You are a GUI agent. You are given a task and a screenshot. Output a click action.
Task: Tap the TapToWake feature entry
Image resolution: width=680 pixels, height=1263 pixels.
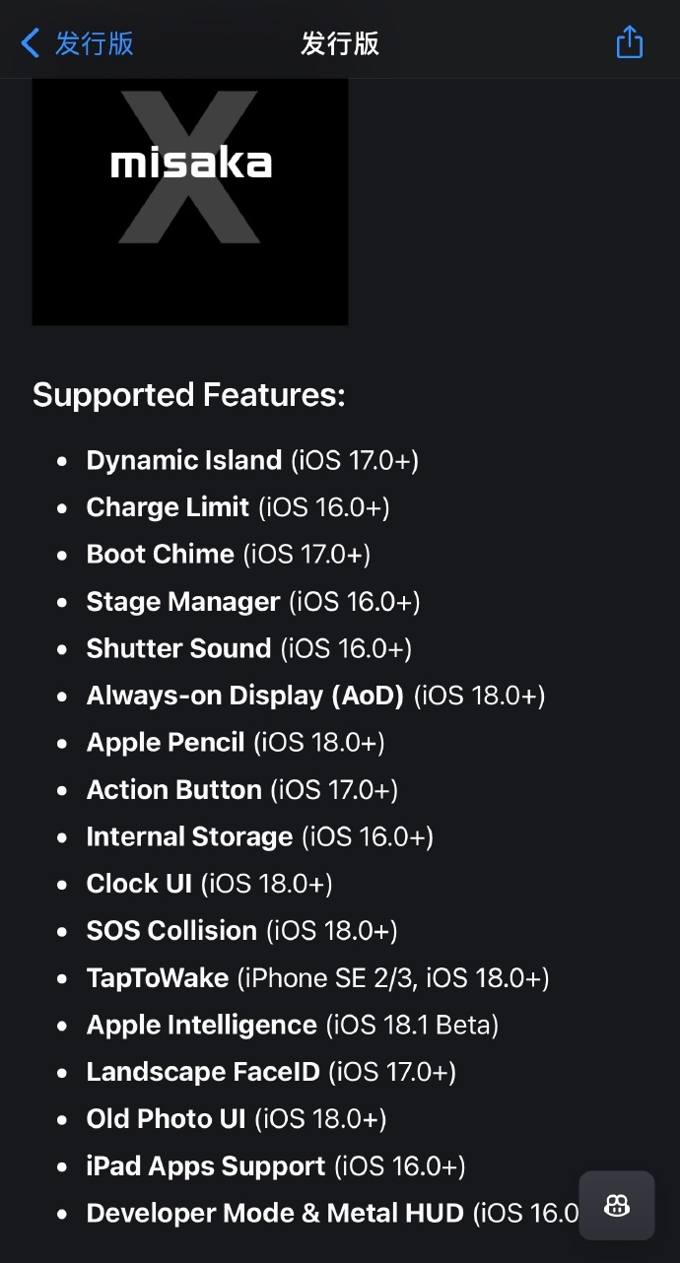click(318, 977)
